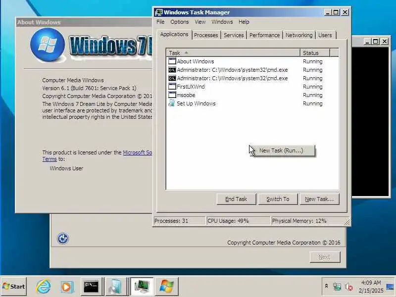Open the Options menu
The height and width of the screenshot is (297, 396).
point(180,22)
